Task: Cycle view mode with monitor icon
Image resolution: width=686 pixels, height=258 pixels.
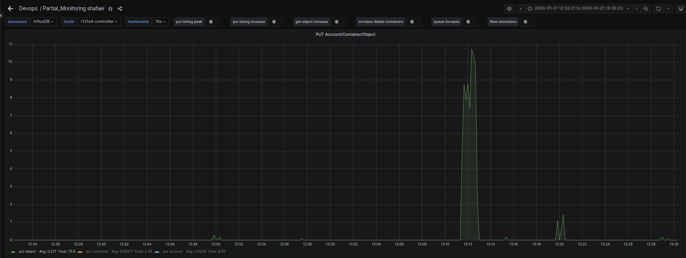Action: coord(681,8)
